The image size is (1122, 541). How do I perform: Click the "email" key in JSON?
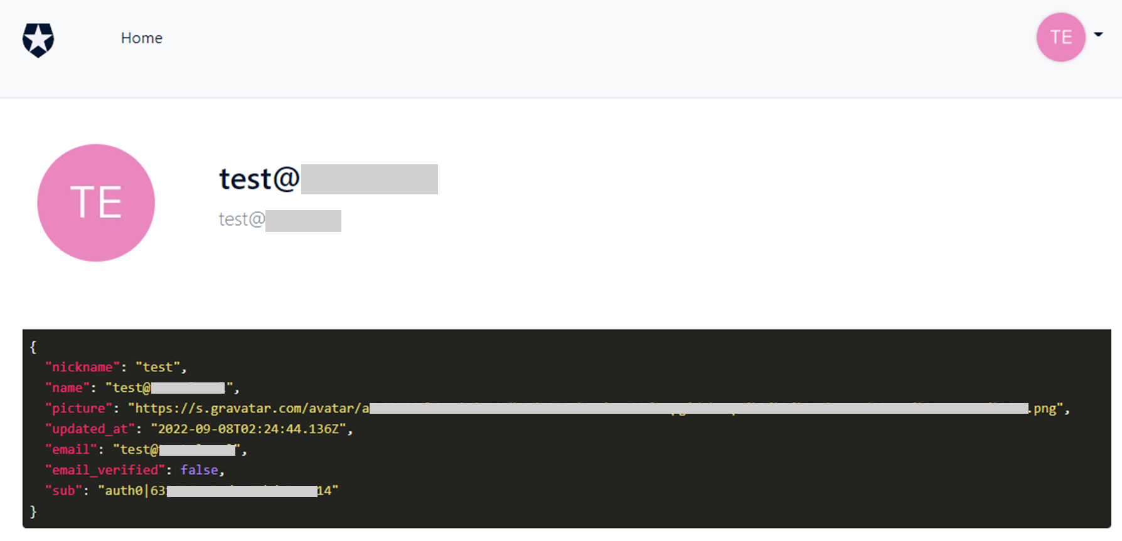71,449
